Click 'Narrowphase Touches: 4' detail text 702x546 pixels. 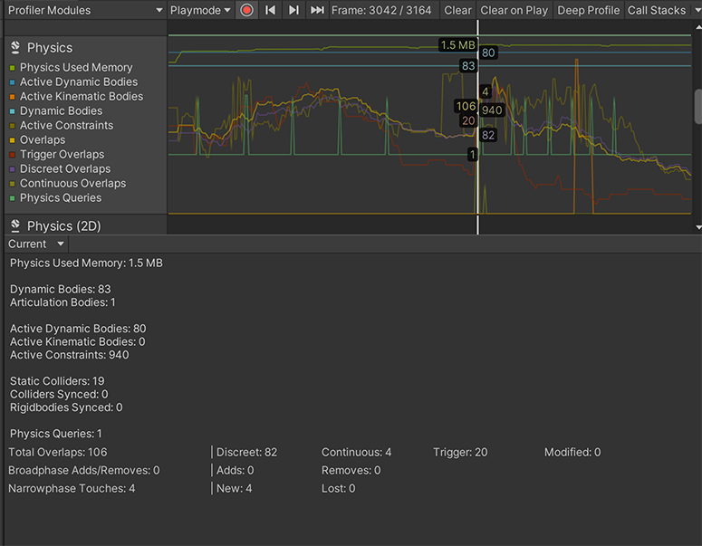click(x=72, y=488)
